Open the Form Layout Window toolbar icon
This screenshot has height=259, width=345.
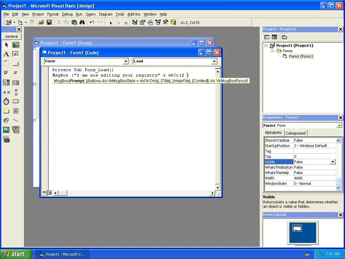pyautogui.click(x=150, y=23)
